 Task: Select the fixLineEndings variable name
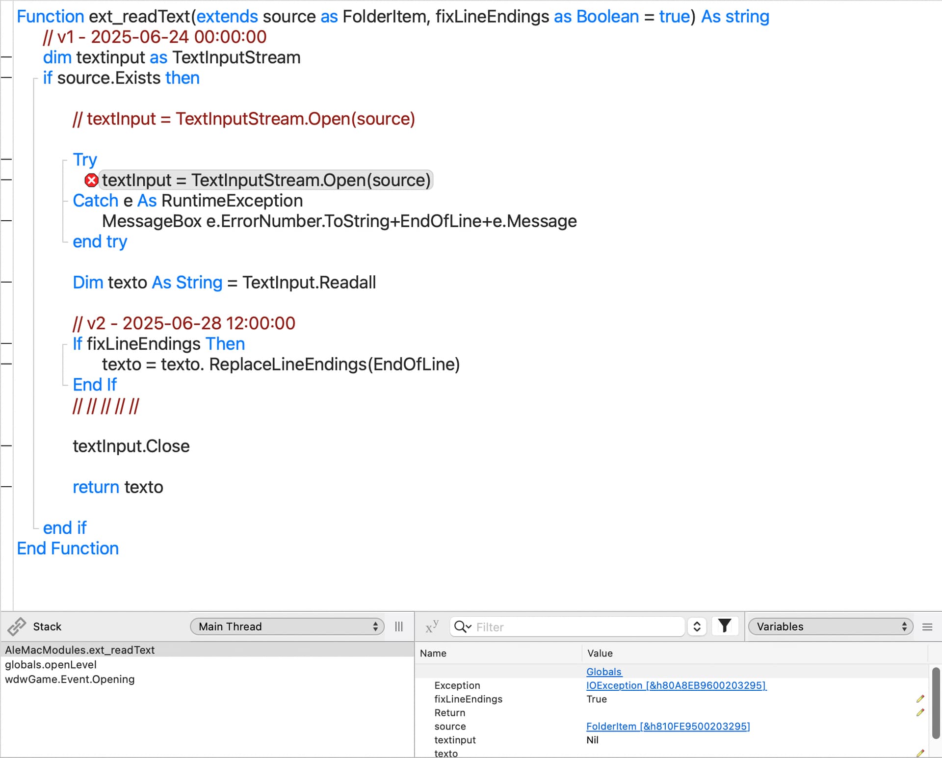coord(468,699)
